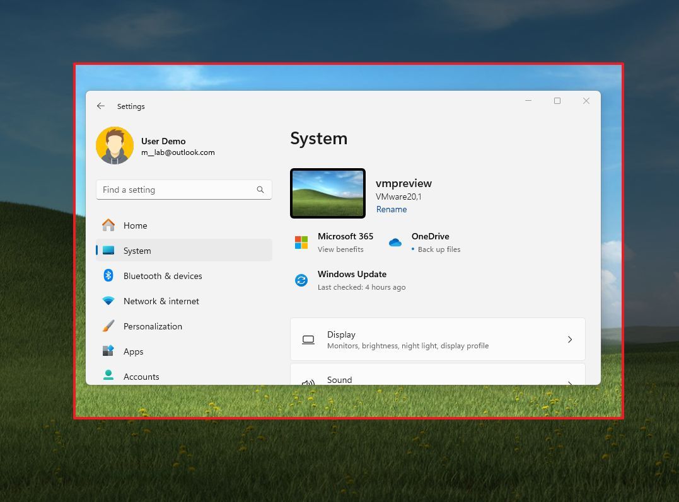Click the vmpreview desktop wallpaper thumbnail
This screenshot has width=679, height=502.
pyautogui.click(x=327, y=193)
